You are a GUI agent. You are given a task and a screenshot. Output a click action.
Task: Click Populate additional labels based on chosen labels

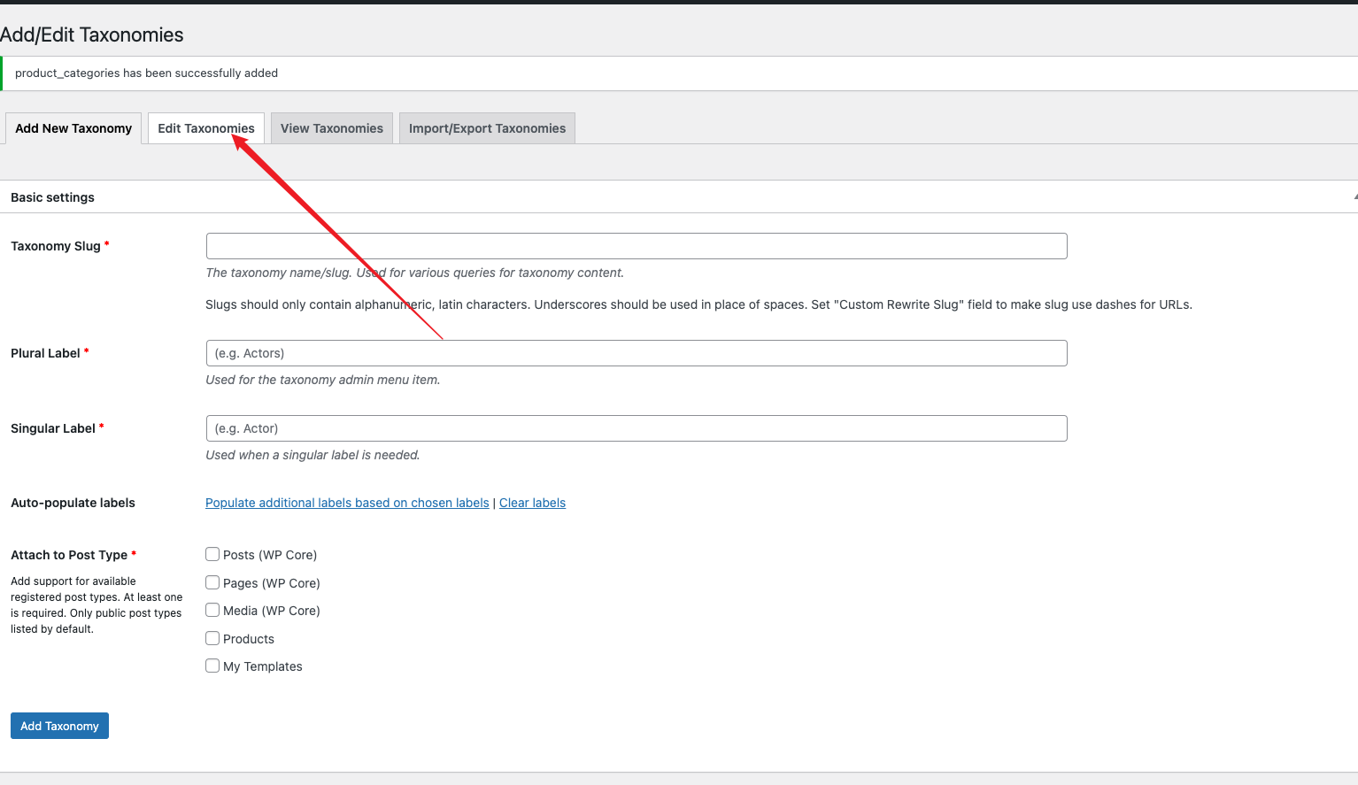tap(347, 503)
